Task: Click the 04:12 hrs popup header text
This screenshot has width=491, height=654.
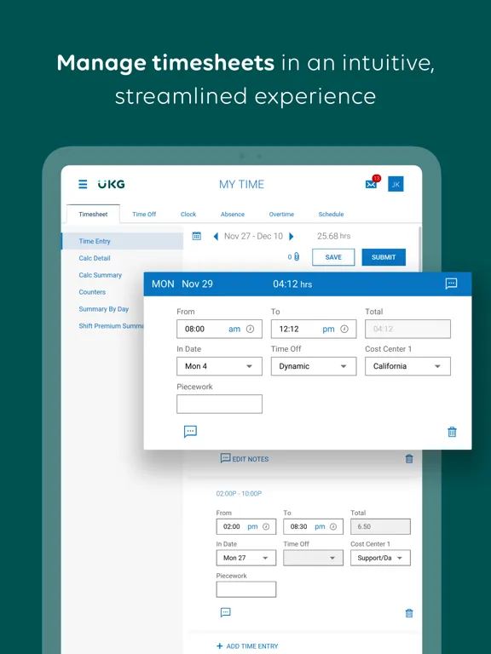Action: tap(292, 284)
